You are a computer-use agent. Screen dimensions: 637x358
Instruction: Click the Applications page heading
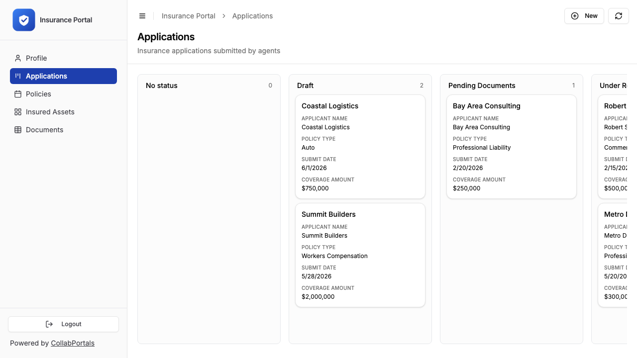(x=166, y=37)
